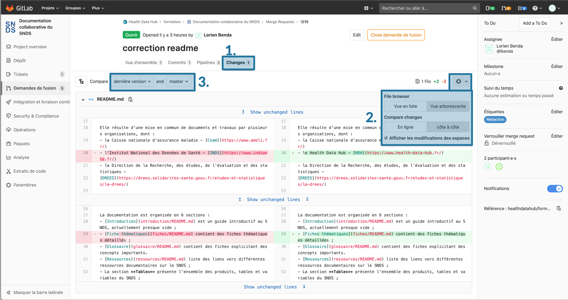The image size is (568, 300).
Task: Click the expand-up arrow icon above line 17
Action: pyautogui.click(x=243, y=112)
